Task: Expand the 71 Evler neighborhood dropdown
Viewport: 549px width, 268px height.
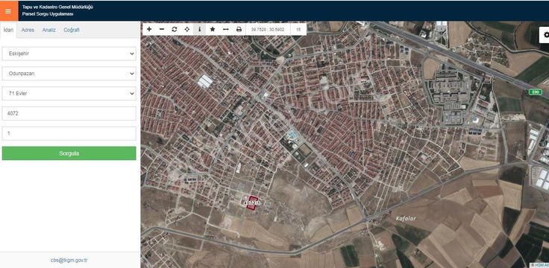Action: 69,94
